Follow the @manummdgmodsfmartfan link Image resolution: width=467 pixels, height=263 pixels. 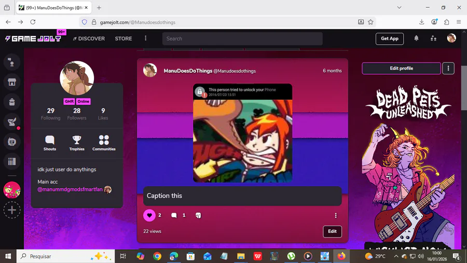coord(70,189)
